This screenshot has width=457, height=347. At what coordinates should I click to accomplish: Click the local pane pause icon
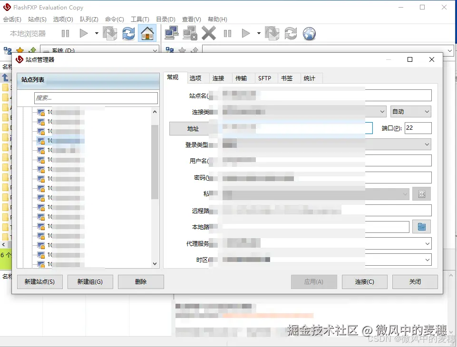[x=65, y=33]
